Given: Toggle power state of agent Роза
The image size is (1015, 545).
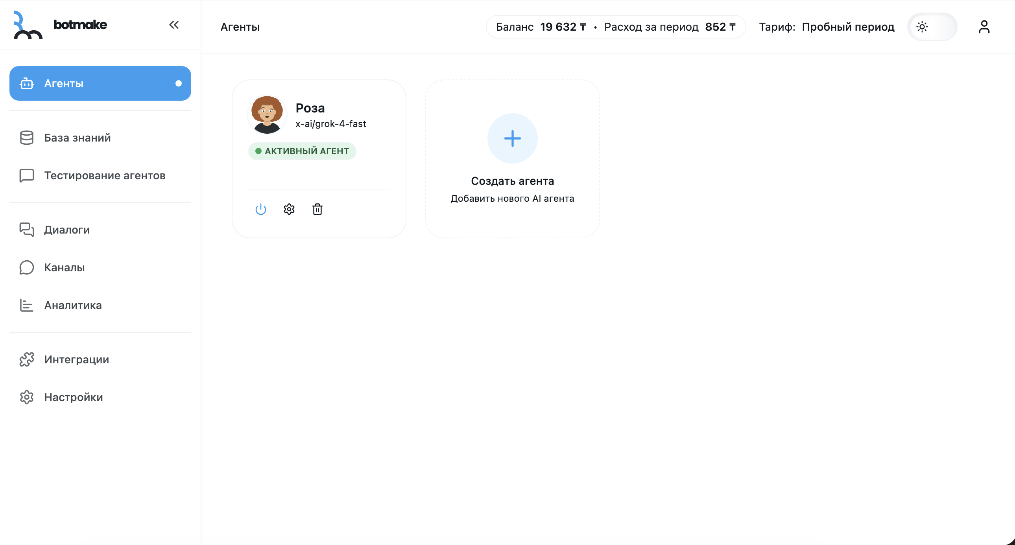Looking at the screenshot, I should [261, 209].
